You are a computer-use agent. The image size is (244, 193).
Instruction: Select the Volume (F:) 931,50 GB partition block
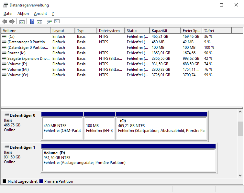[x=129, y=158]
